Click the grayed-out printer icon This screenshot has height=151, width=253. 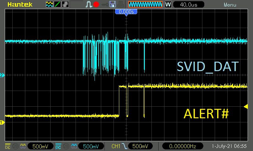tap(120, 4)
